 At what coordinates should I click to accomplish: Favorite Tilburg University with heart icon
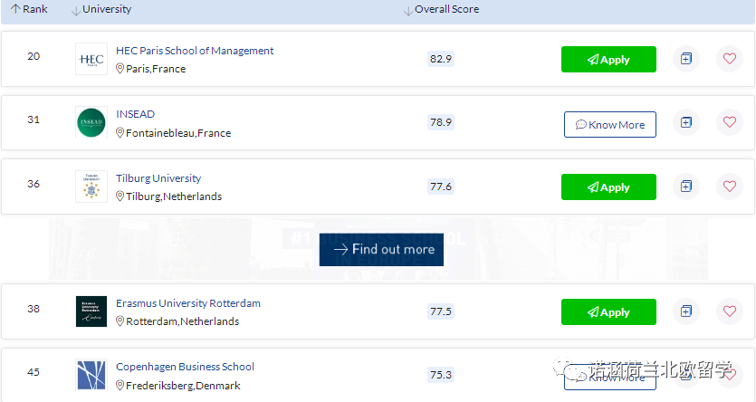tap(729, 187)
